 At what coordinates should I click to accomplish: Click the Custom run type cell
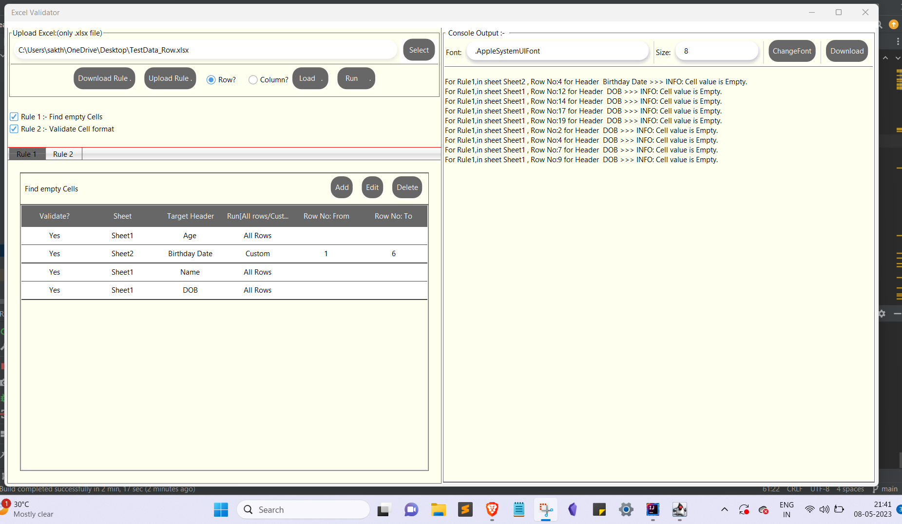(258, 254)
